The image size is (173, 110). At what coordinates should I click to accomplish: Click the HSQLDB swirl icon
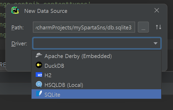point(39,84)
